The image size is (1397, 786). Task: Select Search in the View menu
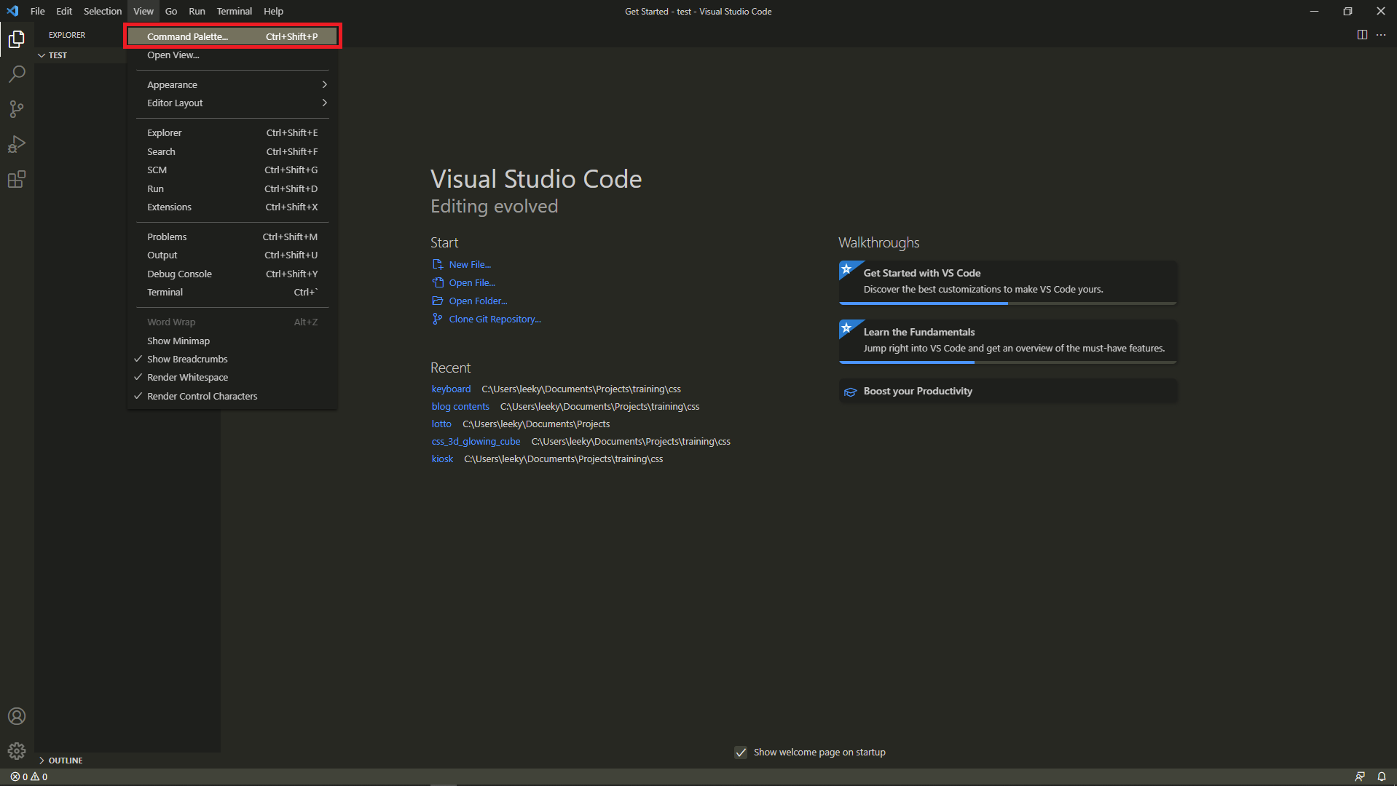232,151
